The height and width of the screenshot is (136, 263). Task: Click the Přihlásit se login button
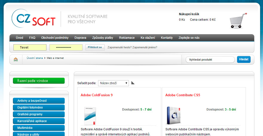pos(95,47)
